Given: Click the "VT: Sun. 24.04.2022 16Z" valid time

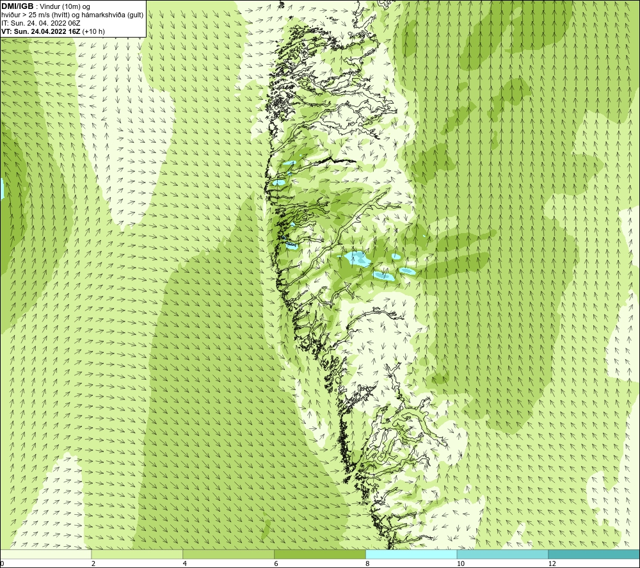Looking at the screenshot, I should [x=41, y=31].
